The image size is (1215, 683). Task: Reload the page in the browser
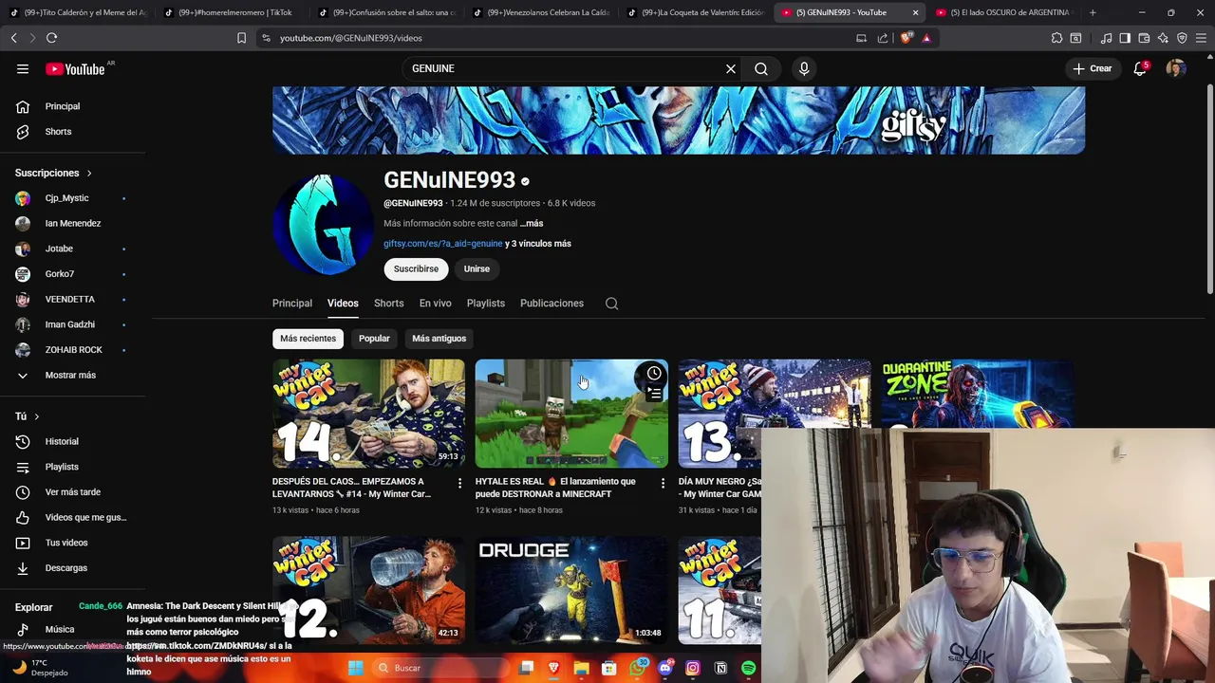[x=51, y=38]
